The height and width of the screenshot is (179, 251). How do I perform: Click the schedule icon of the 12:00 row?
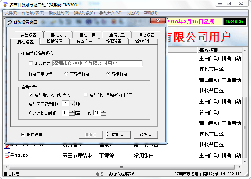pyautogui.click(x=7, y=155)
